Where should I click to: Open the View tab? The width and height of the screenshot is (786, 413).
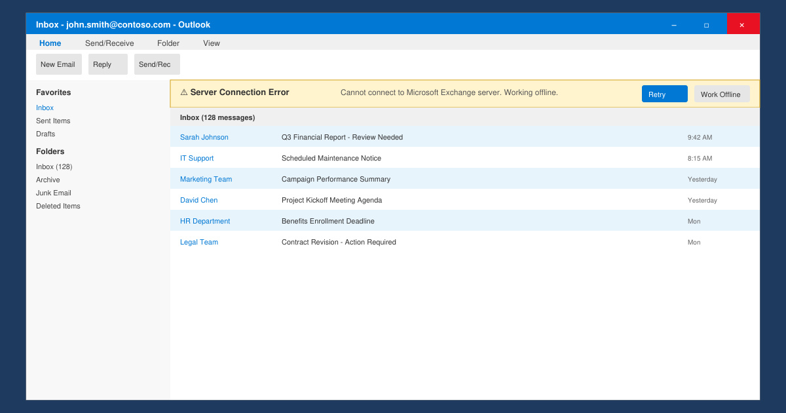coord(212,43)
